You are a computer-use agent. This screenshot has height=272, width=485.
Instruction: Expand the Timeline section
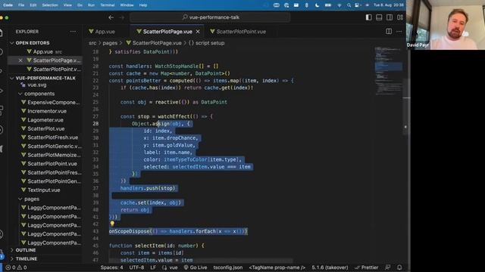(x=12, y=258)
